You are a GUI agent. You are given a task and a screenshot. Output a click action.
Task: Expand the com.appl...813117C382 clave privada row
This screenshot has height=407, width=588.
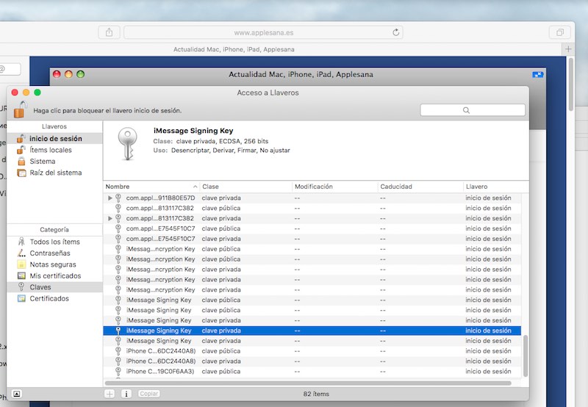pos(110,218)
